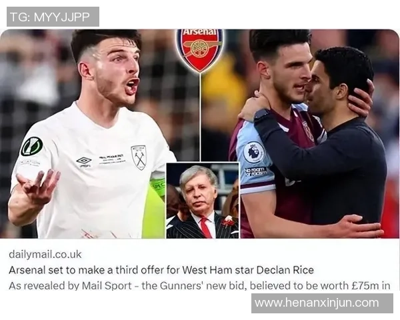Viewport: 400px width, 320px height.
Task: Click the TG: MYYJJPP watermark label
Action: pyautogui.click(x=53, y=17)
